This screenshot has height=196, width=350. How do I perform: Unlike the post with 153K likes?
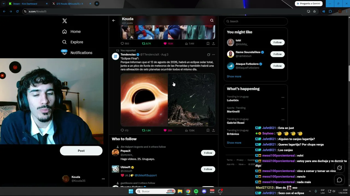coord(168,44)
